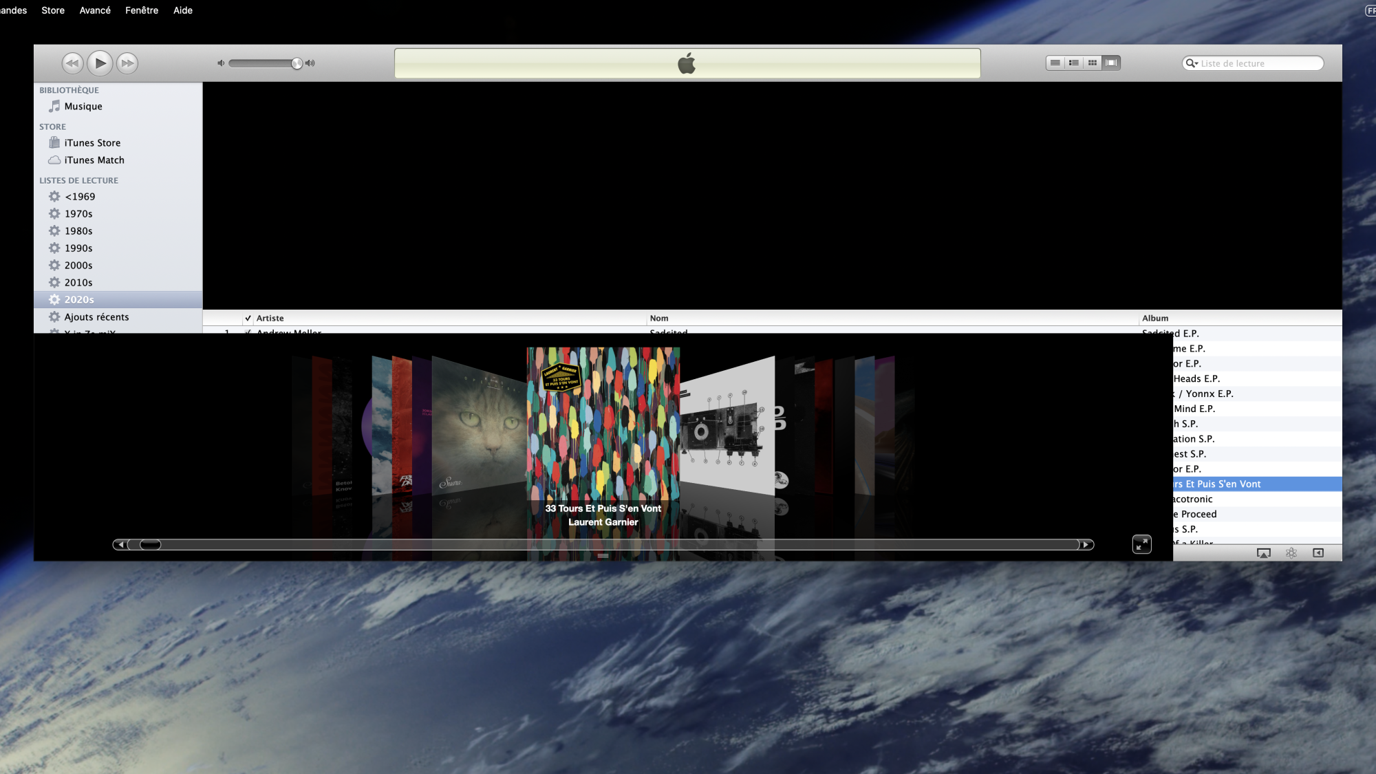This screenshot has height=774, width=1376.
Task: Switch to album list view
Action: point(1073,63)
